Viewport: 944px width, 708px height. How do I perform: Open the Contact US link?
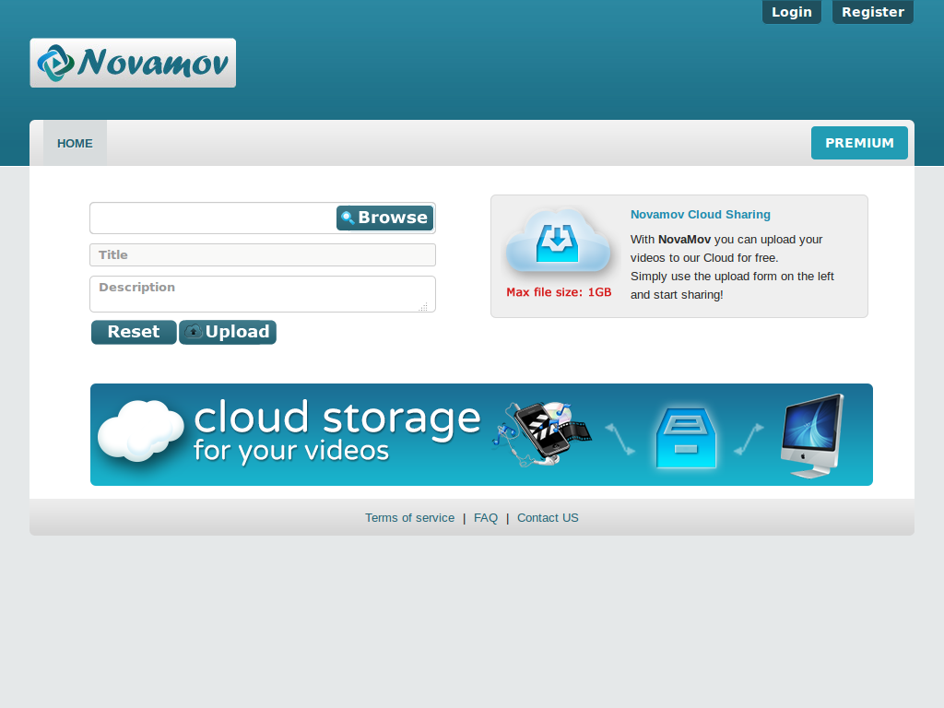(548, 518)
